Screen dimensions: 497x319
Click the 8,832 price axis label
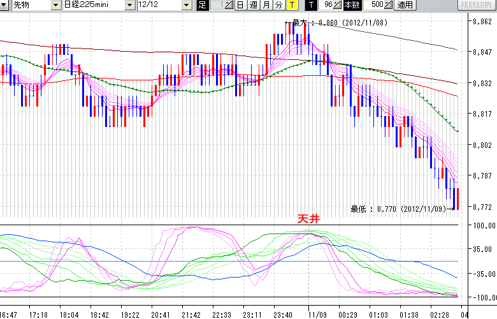click(482, 84)
